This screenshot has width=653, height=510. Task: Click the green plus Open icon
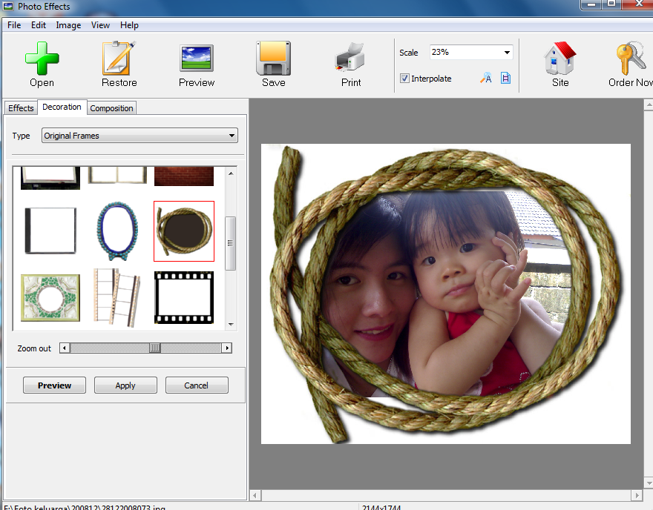(x=42, y=59)
